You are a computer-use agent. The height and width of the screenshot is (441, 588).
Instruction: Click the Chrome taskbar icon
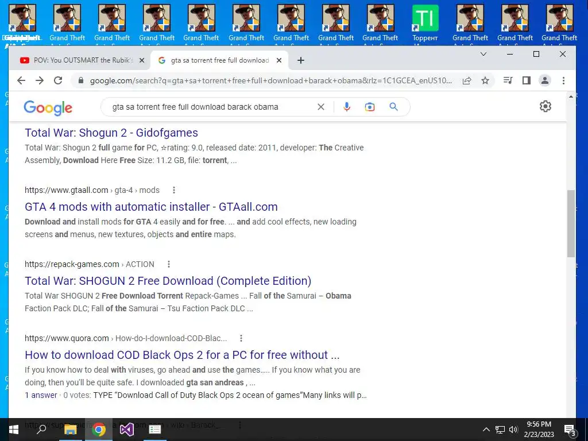click(99, 430)
